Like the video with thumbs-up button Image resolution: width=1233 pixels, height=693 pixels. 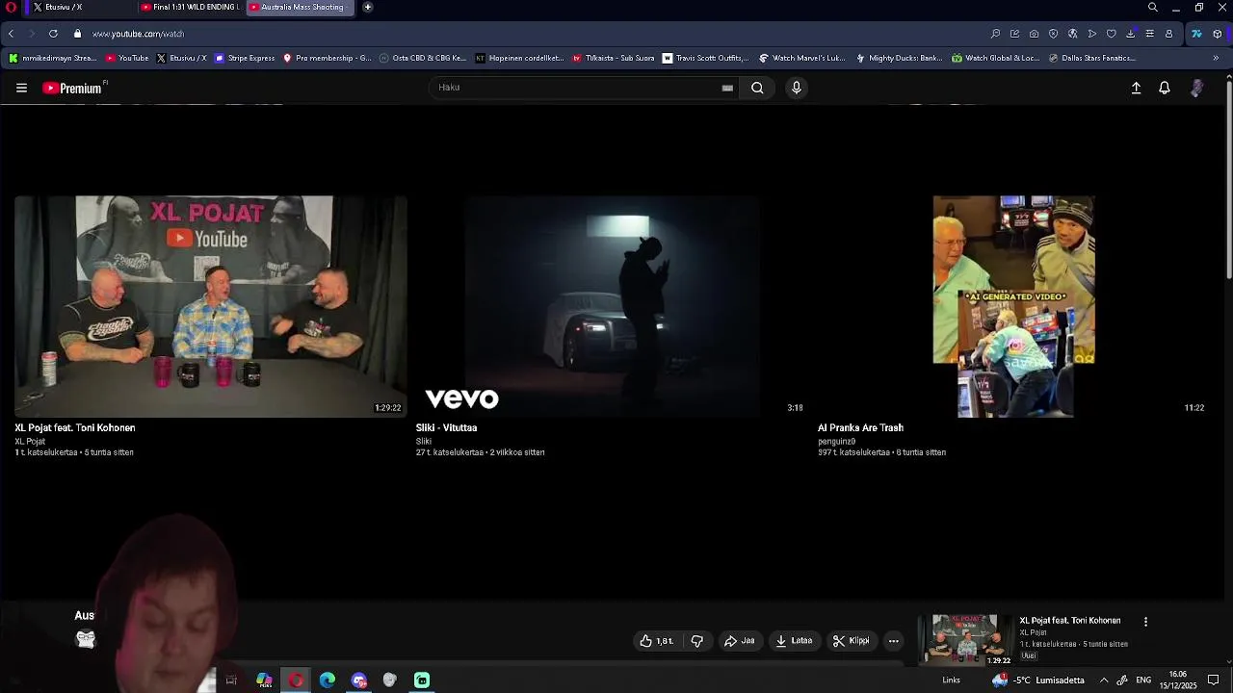(x=656, y=641)
